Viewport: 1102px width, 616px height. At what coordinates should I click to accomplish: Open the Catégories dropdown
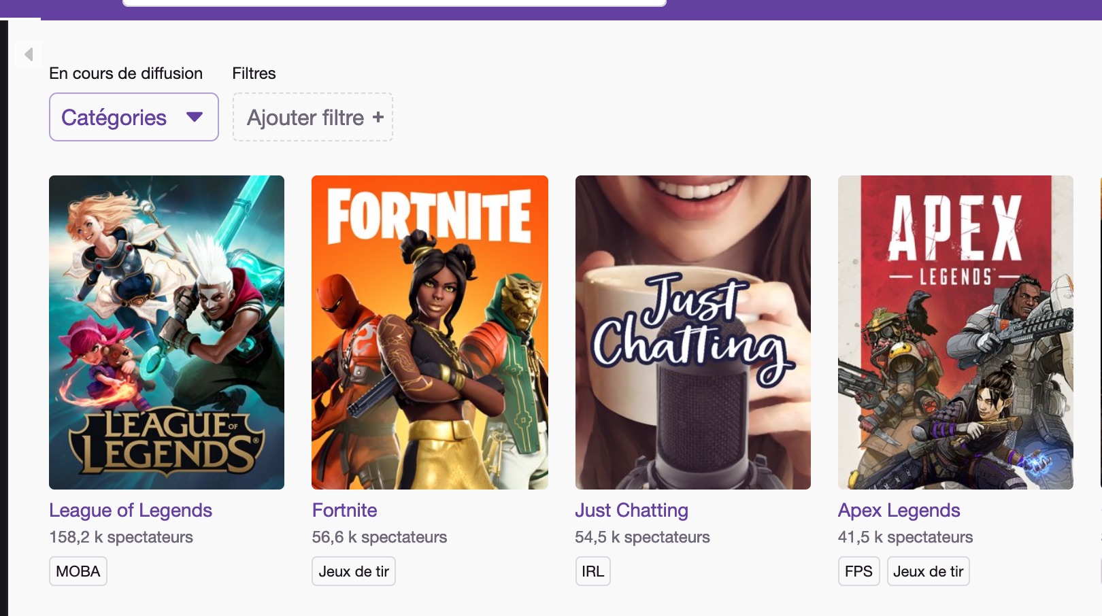(x=134, y=117)
